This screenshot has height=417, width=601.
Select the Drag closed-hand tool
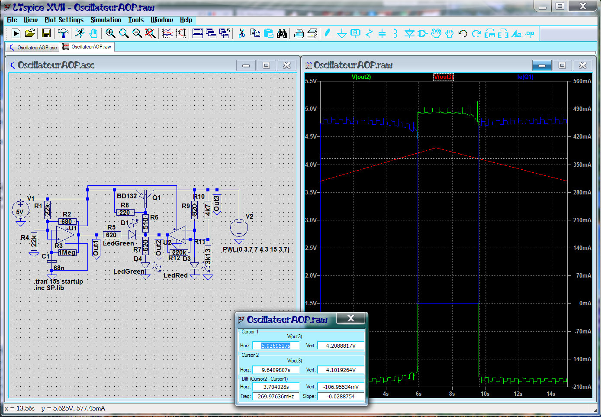(449, 33)
